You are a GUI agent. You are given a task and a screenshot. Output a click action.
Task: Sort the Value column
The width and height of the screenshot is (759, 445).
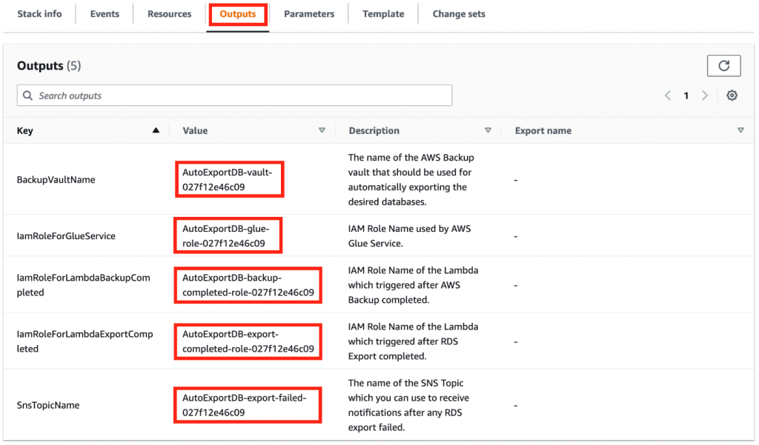click(x=322, y=130)
